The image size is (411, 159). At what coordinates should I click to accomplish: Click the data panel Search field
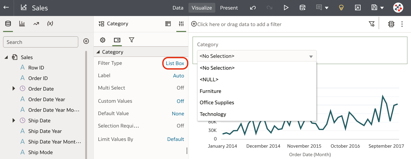(x=41, y=42)
